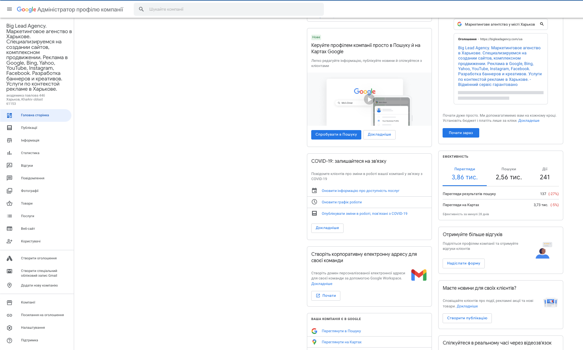
Task: Click the Почати зараз ads button
Action: click(461, 133)
